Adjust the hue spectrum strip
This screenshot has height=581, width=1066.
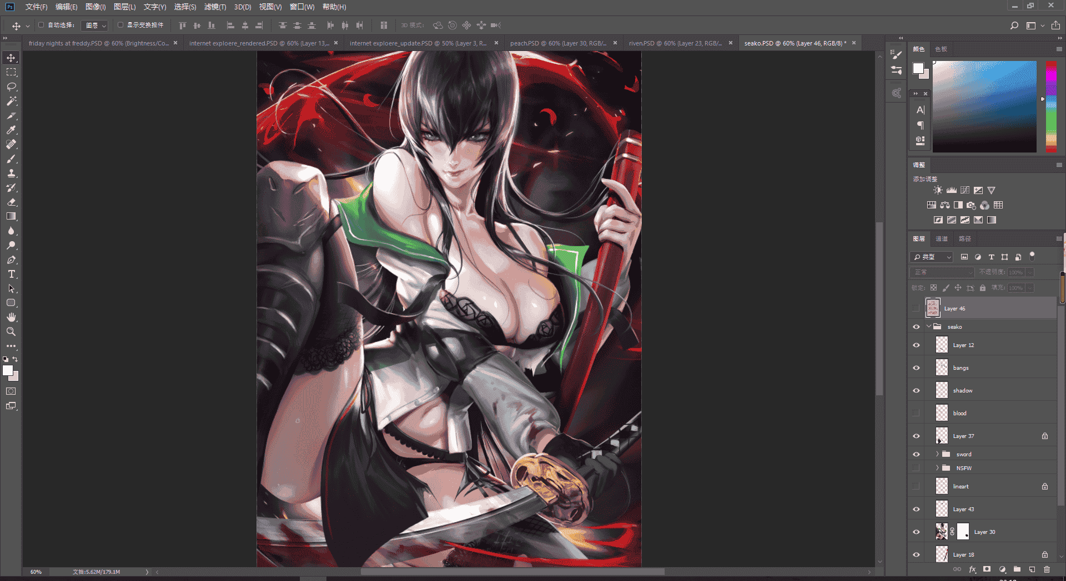coord(1051,106)
